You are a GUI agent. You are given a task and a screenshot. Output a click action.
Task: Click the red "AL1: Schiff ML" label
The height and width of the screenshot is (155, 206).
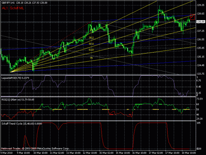point(13,8)
